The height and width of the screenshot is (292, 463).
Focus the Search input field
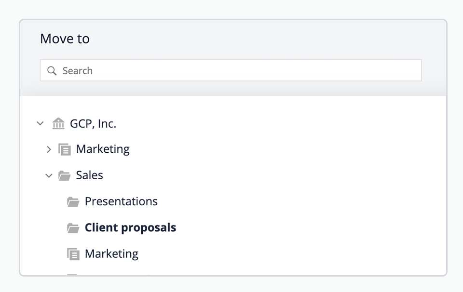pyautogui.click(x=231, y=70)
